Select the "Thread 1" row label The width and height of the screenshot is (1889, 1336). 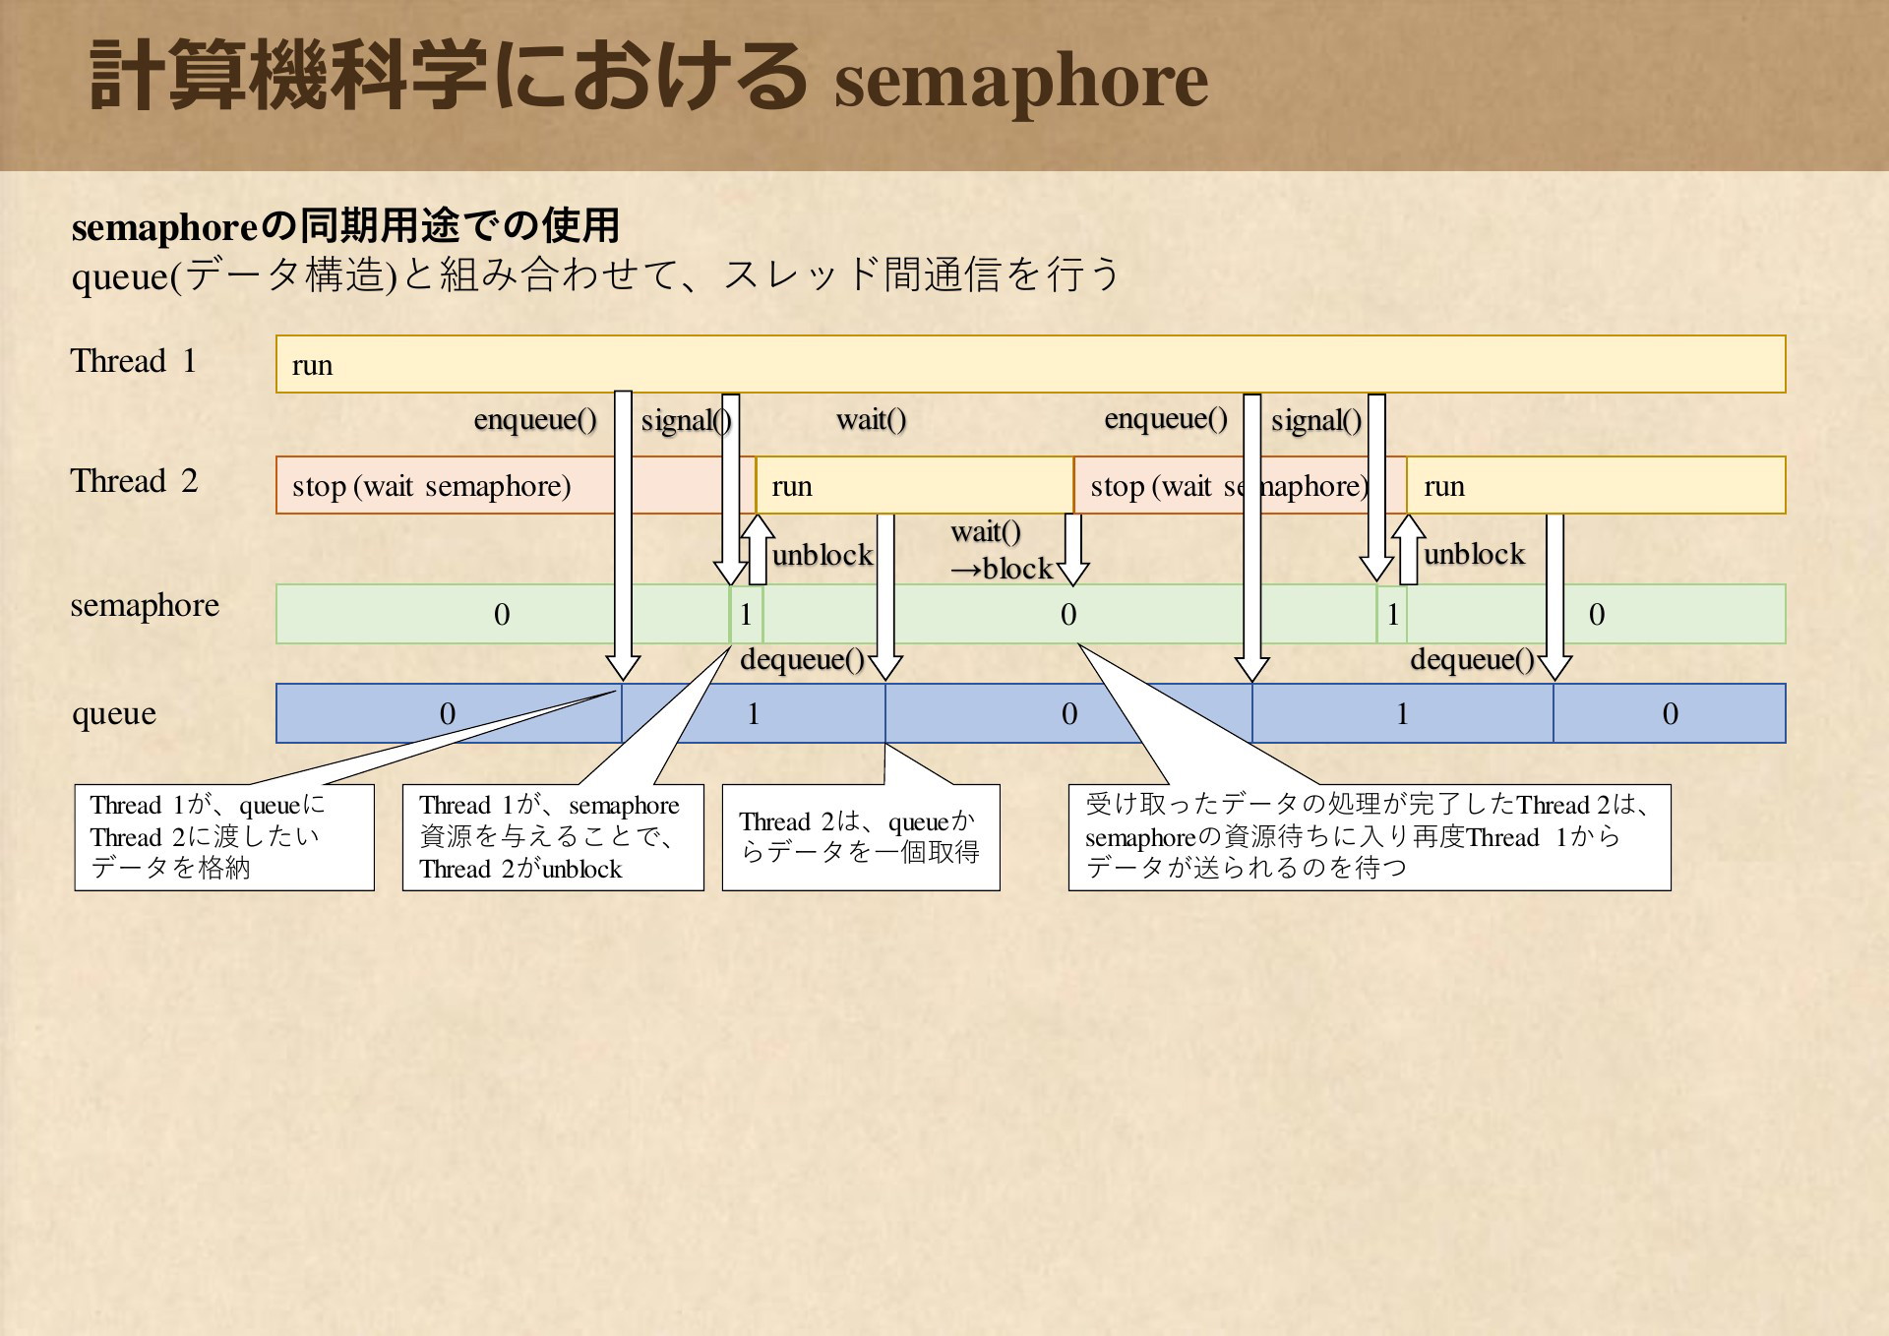[134, 361]
